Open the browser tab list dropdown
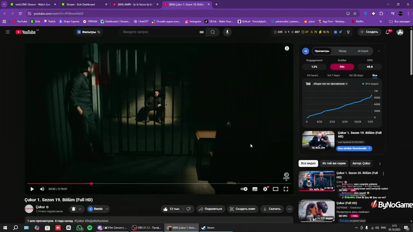 click(x=4, y=5)
